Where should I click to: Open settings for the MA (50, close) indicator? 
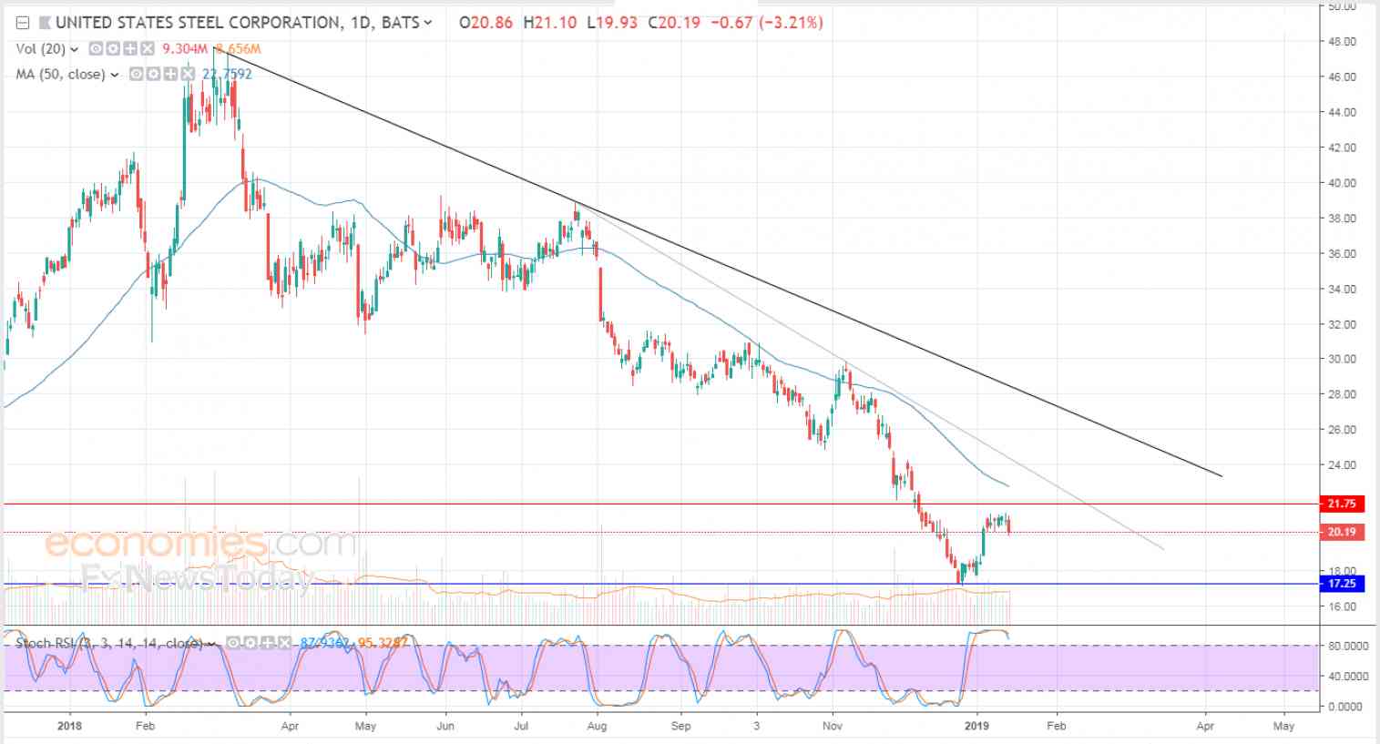click(x=152, y=75)
